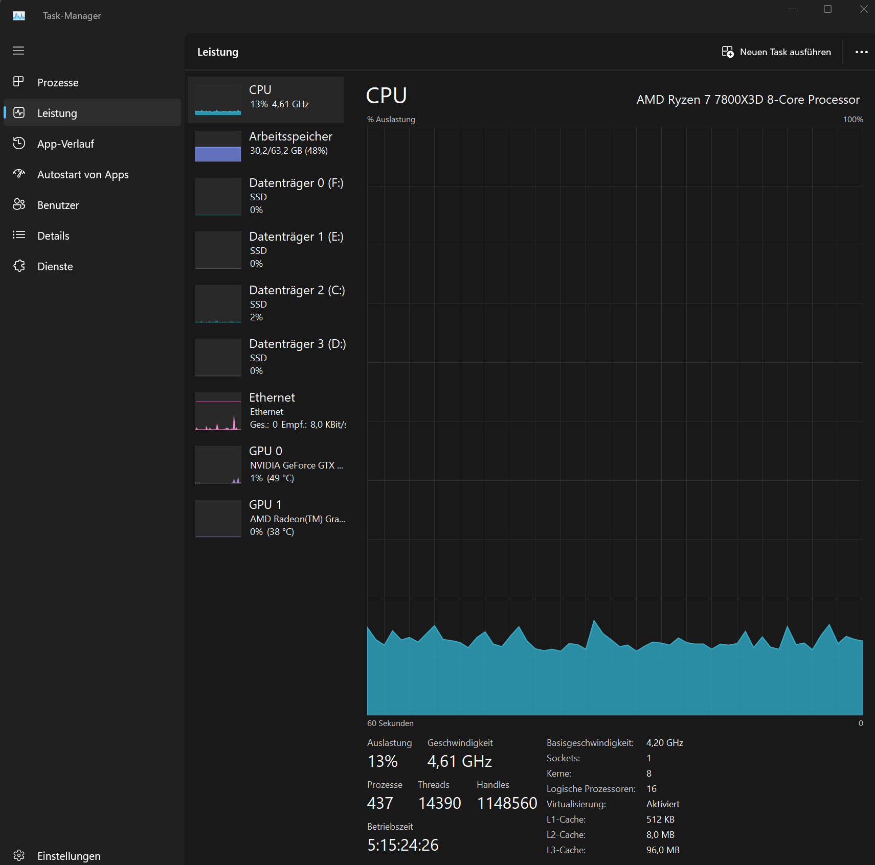Click the GPU 1 resource title
Image resolution: width=875 pixels, height=865 pixels.
click(x=265, y=505)
